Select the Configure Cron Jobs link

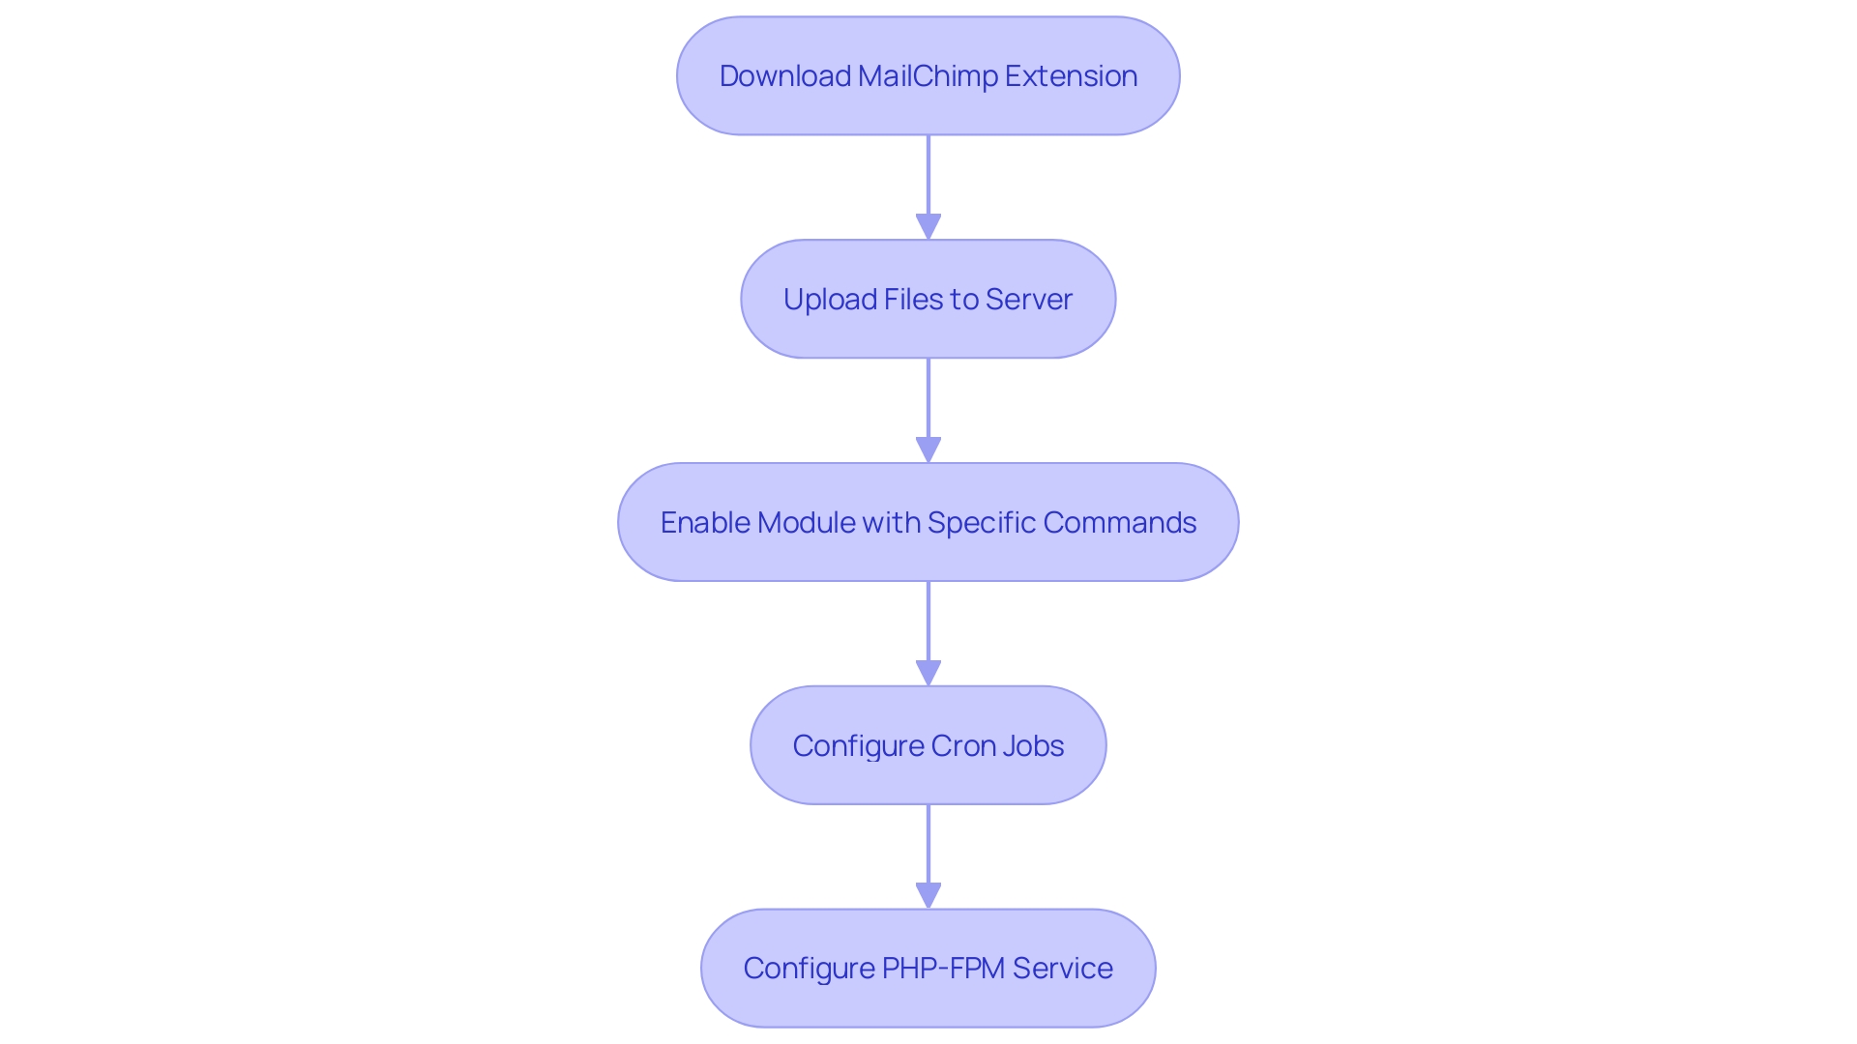pyautogui.click(x=928, y=744)
